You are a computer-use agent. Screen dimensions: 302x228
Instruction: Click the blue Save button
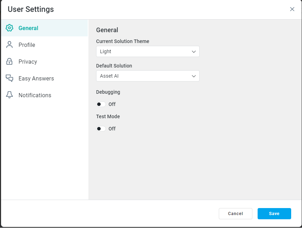274,214
